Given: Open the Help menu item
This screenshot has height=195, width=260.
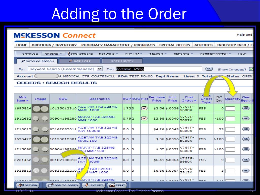Looking at the screenshot, I should (242, 54).
